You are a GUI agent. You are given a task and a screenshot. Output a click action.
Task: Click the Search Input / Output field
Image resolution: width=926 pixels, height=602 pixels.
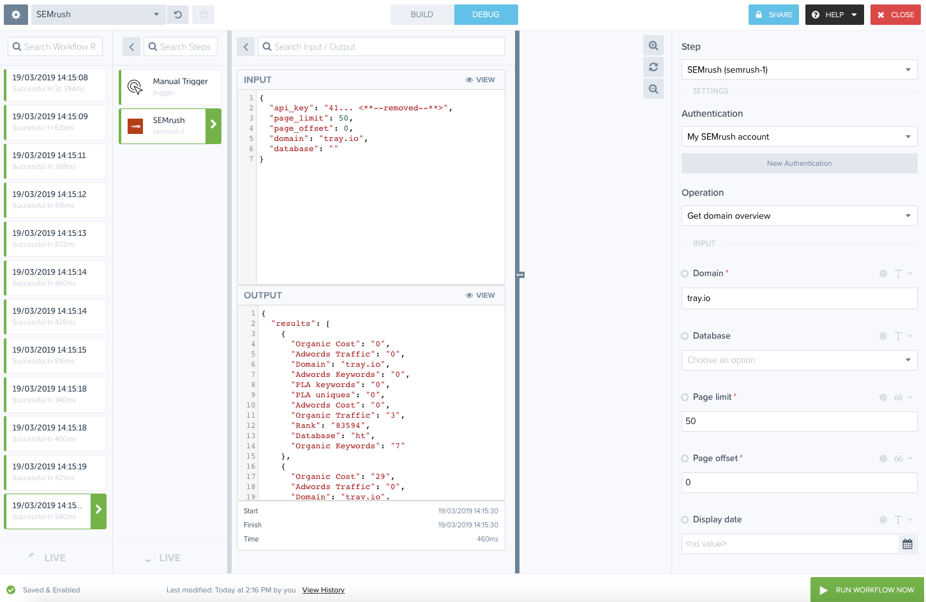381,46
